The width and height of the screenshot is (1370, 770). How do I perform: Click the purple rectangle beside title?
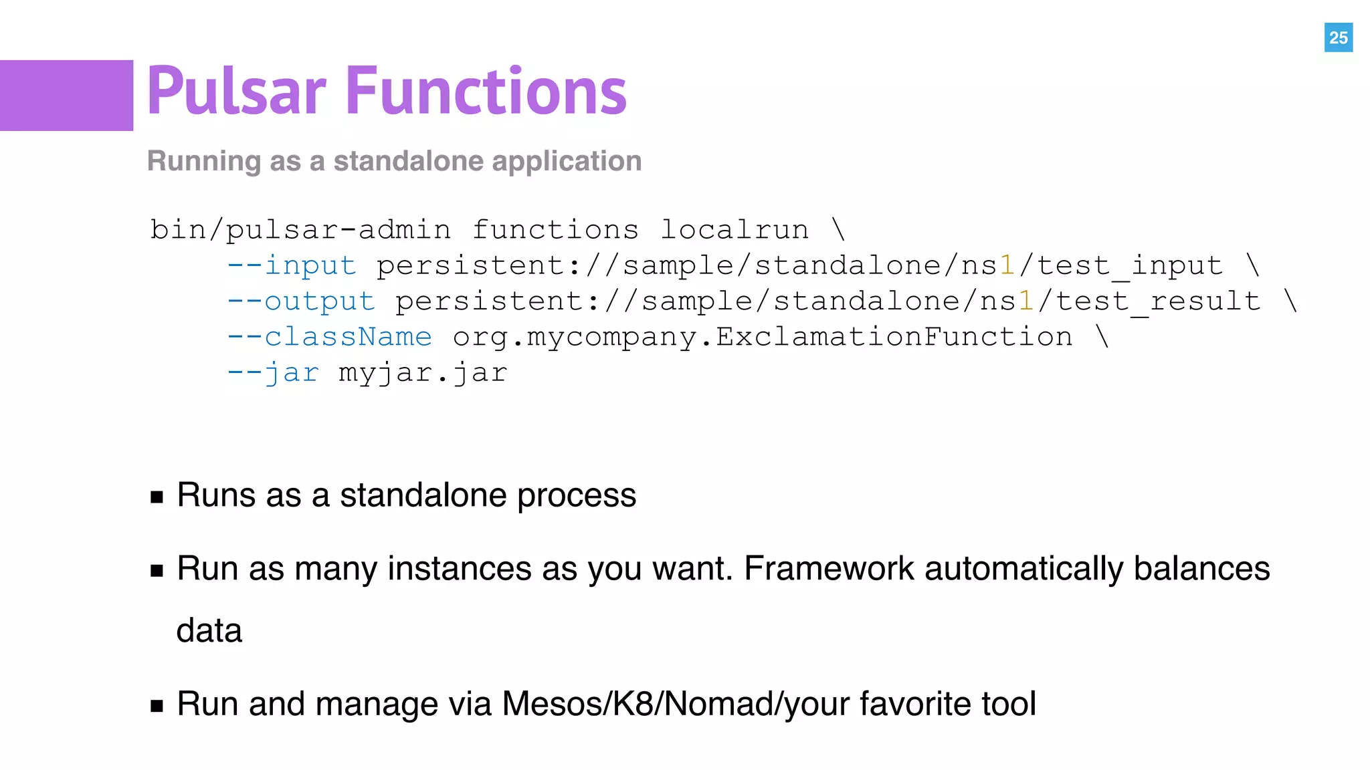pyautogui.click(x=66, y=95)
